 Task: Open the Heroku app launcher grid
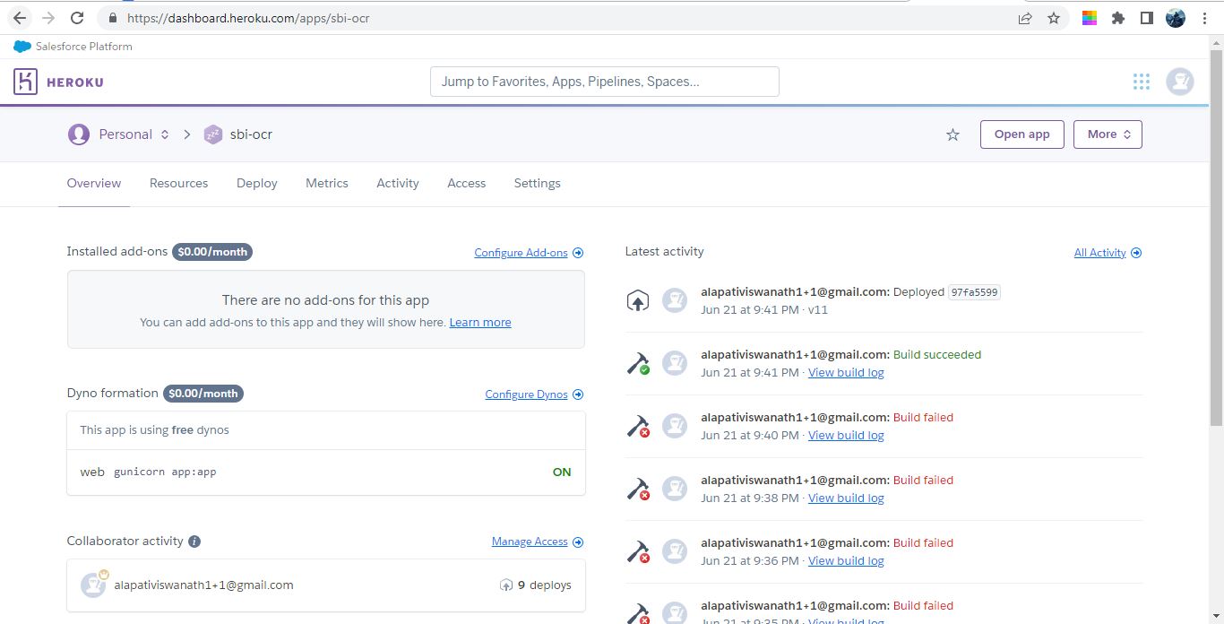(1141, 82)
